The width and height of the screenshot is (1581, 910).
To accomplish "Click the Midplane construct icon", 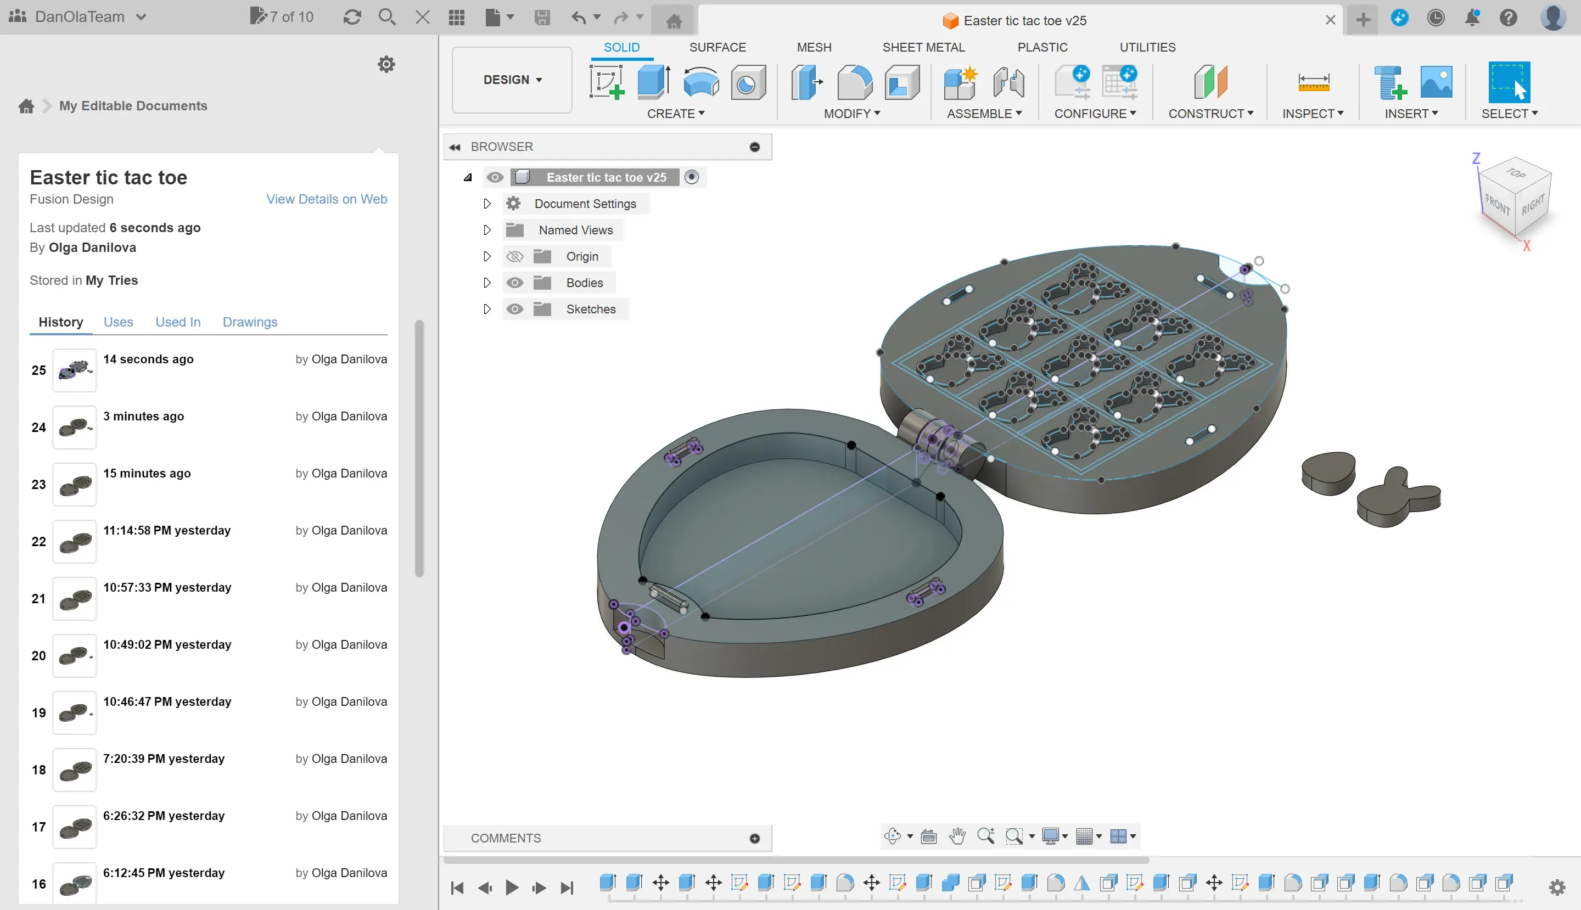I will pos(1211,82).
